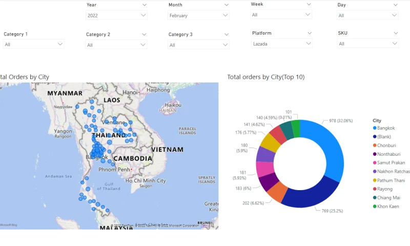
Task: Click the Total orders by City(Top 10) title
Action: click(265, 77)
